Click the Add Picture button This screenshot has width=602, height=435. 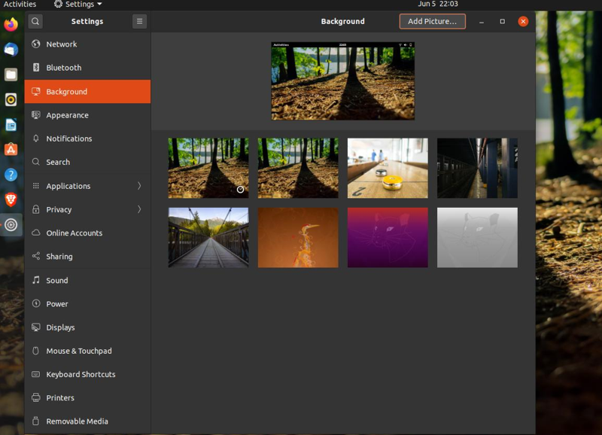tap(432, 21)
